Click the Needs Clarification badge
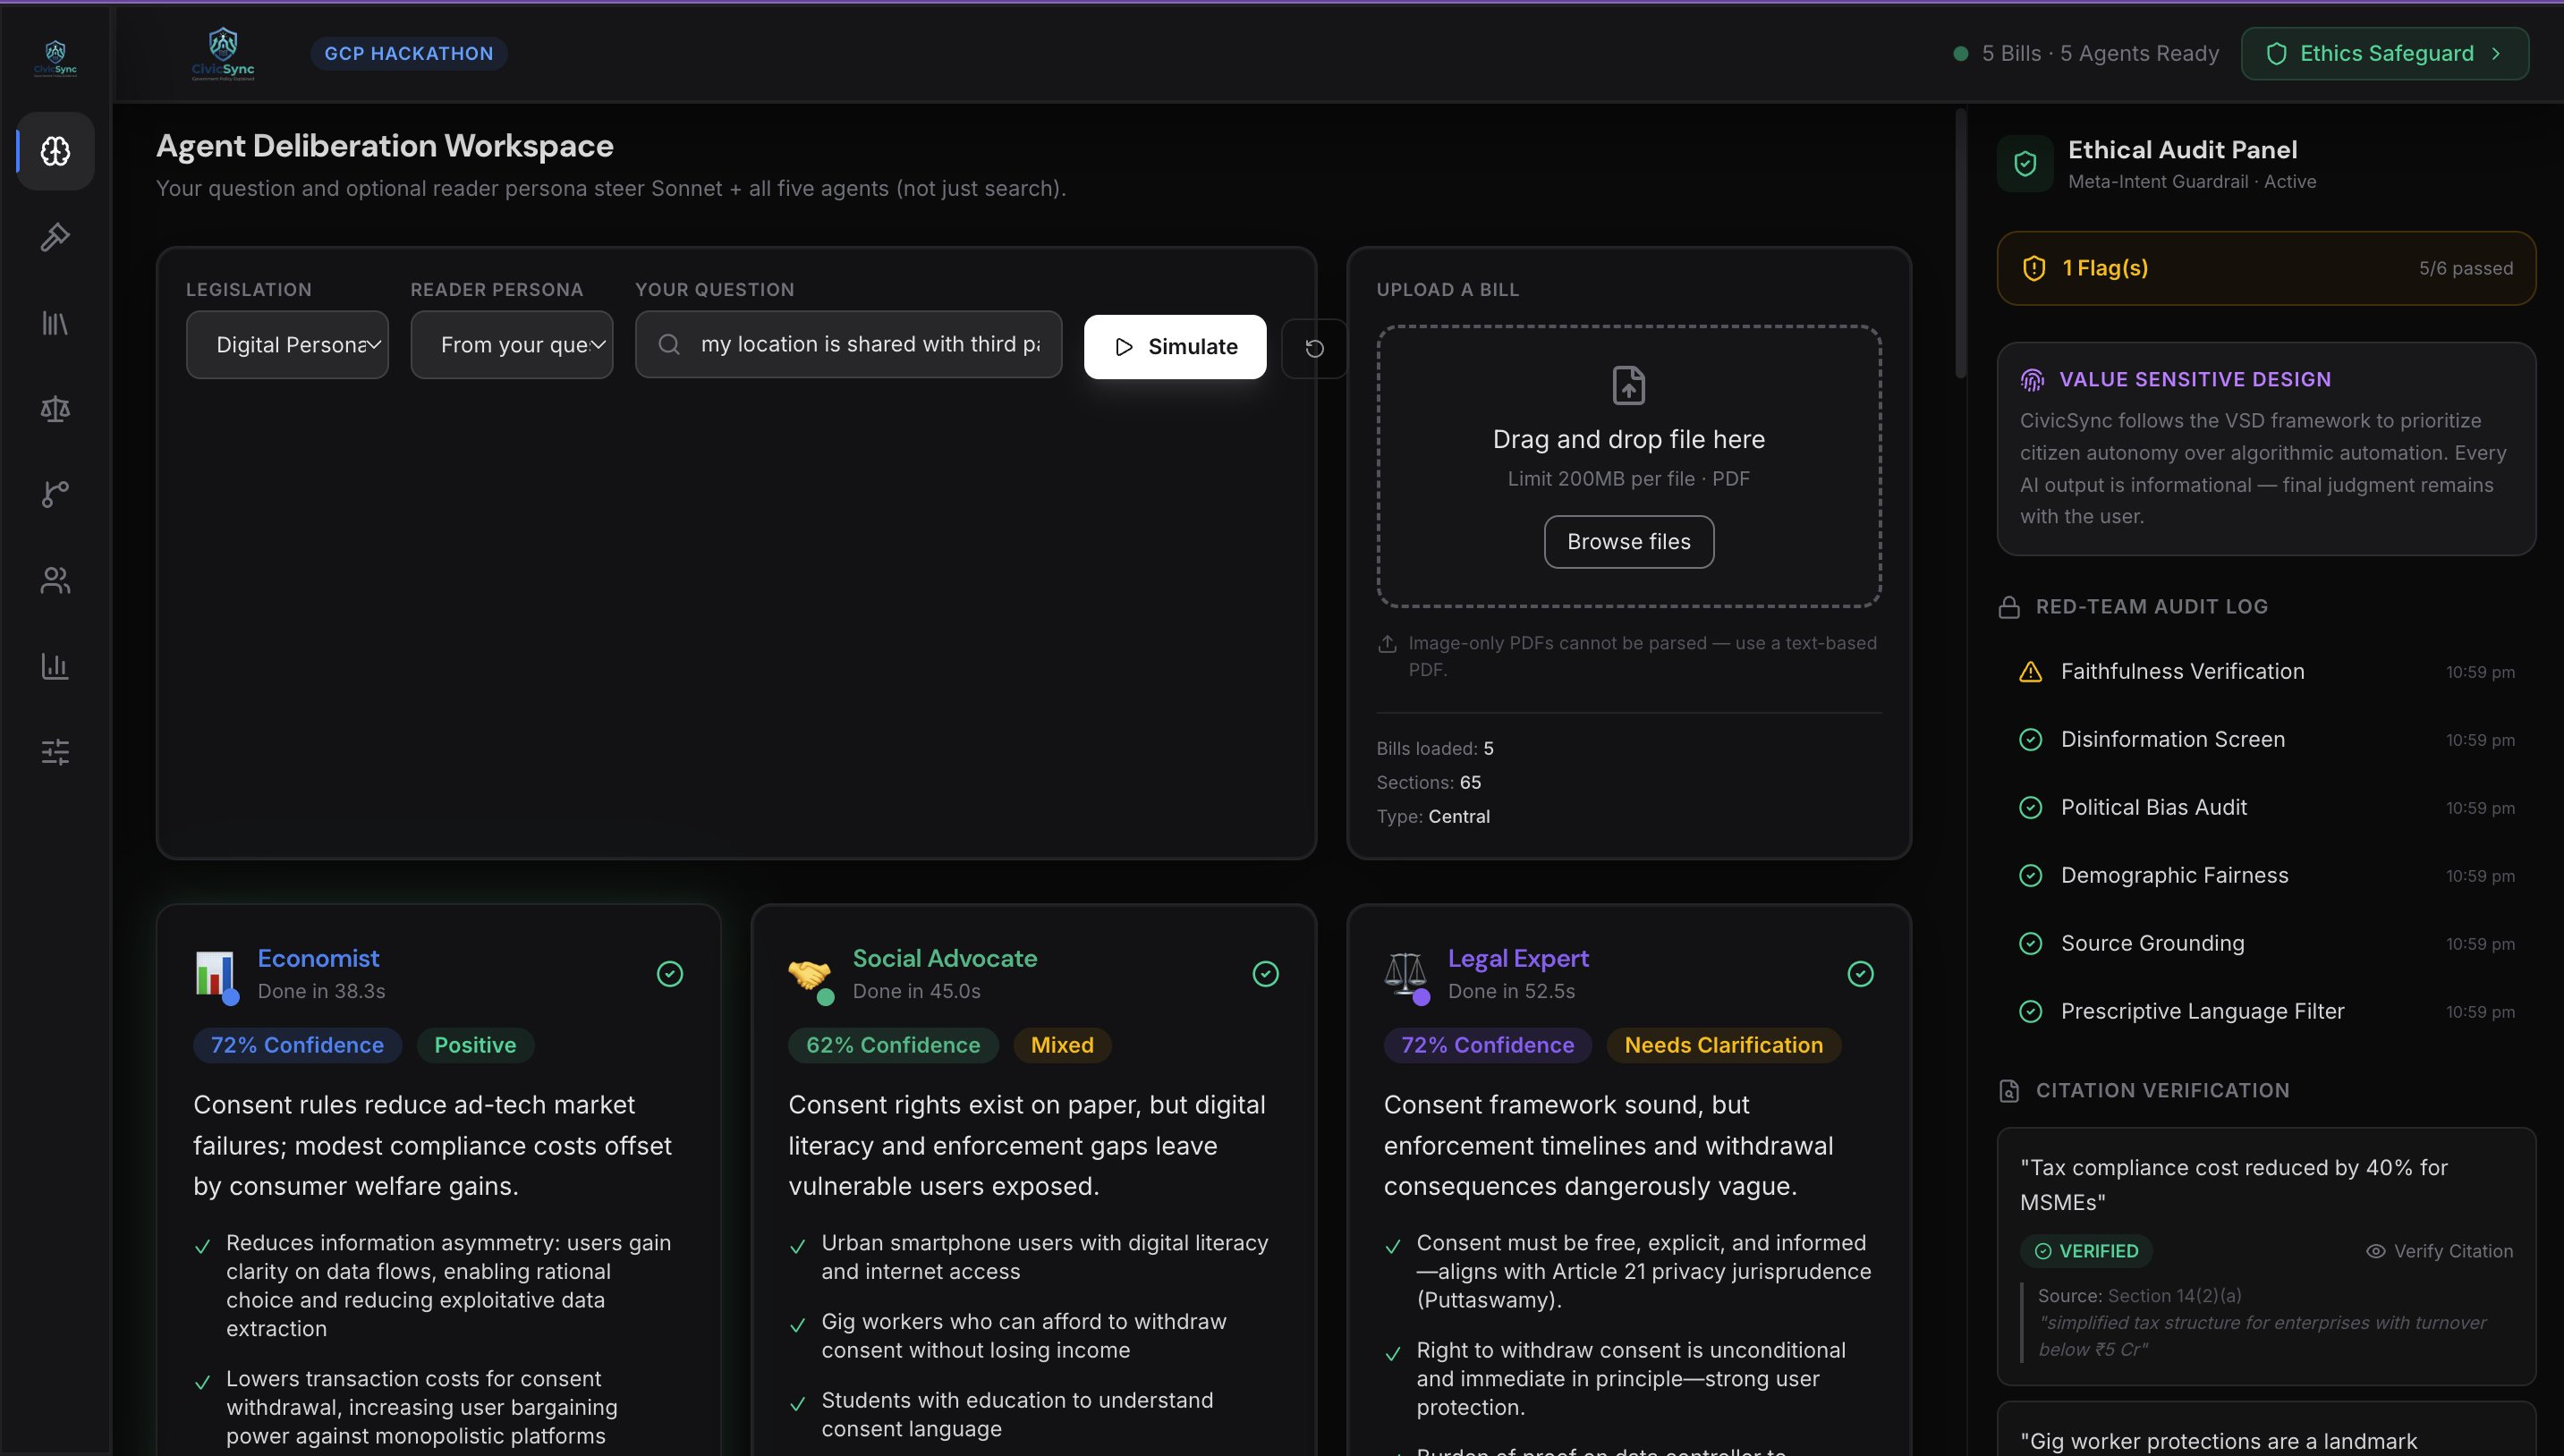 click(1723, 1045)
